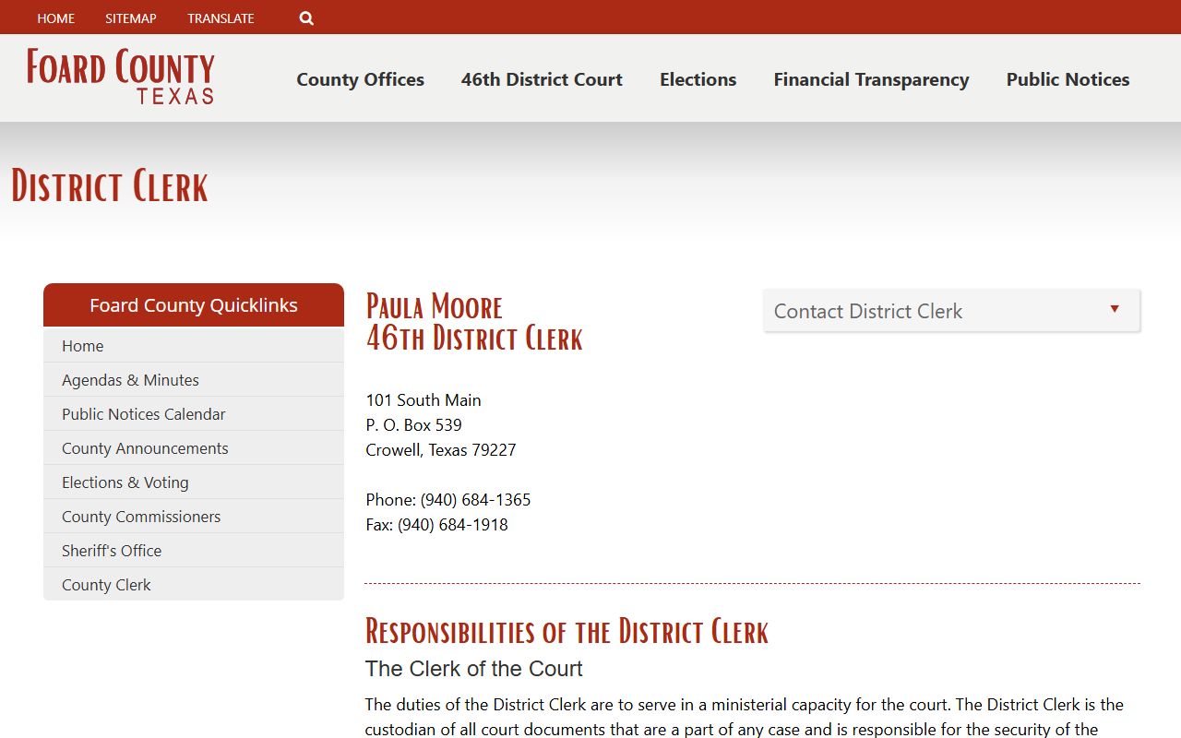Click the Contact District Clerk arrow
This screenshot has width=1181, height=738.
click(x=1115, y=309)
